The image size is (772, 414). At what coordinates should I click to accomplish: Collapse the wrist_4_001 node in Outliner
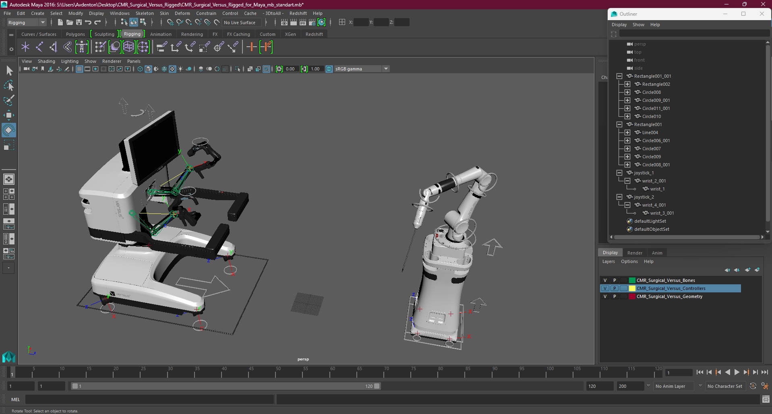[x=627, y=205]
